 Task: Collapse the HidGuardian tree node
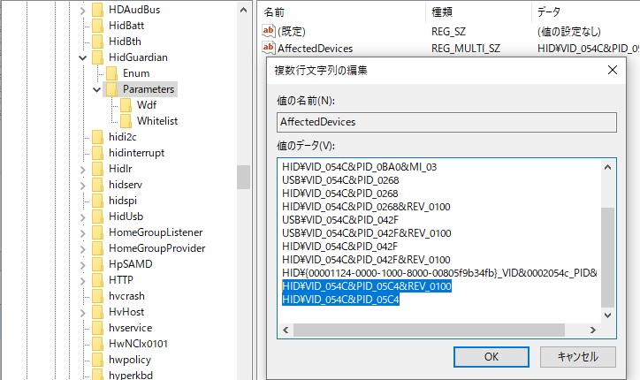point(82,57)
